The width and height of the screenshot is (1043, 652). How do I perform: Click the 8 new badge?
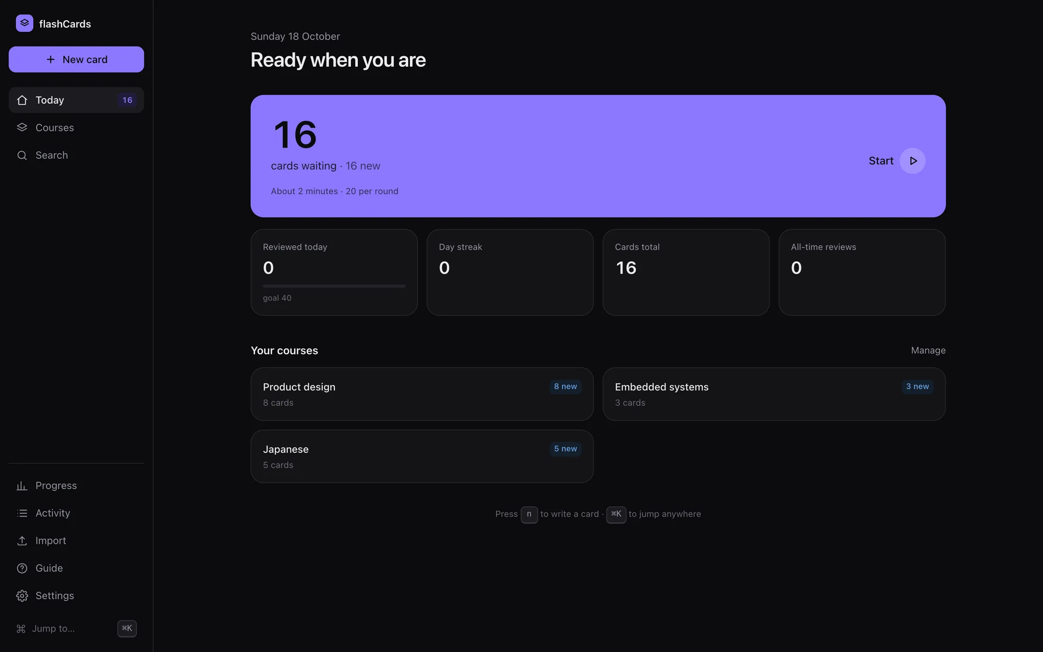coord(565,387)
